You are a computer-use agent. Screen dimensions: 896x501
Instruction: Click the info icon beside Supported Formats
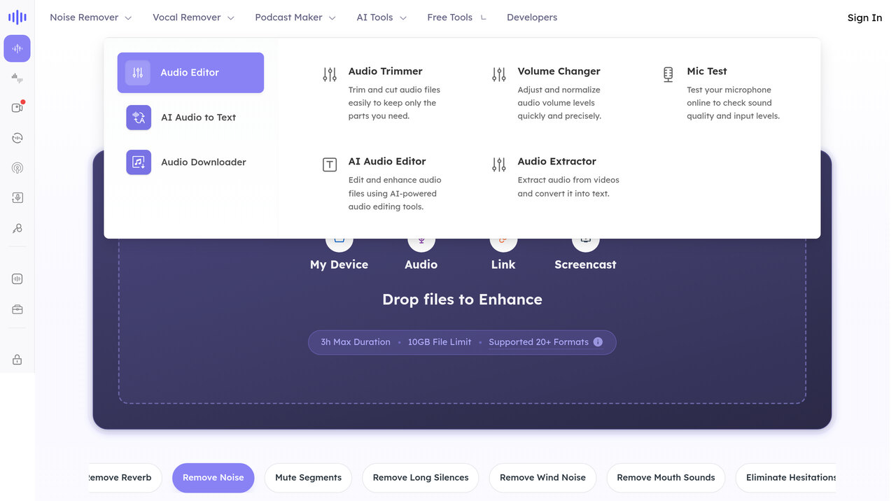[598, 342]
